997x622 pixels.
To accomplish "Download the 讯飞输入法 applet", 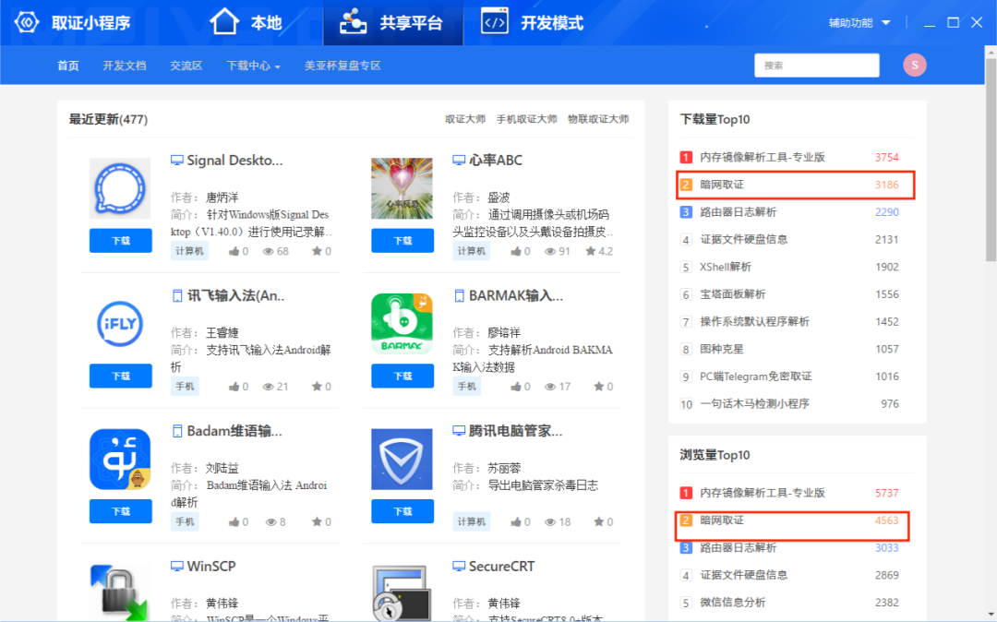I will pyautogui.click(x=121, y=377).
